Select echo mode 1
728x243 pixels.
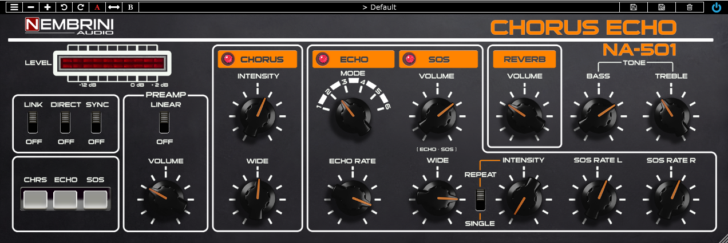tap(319, 106)
